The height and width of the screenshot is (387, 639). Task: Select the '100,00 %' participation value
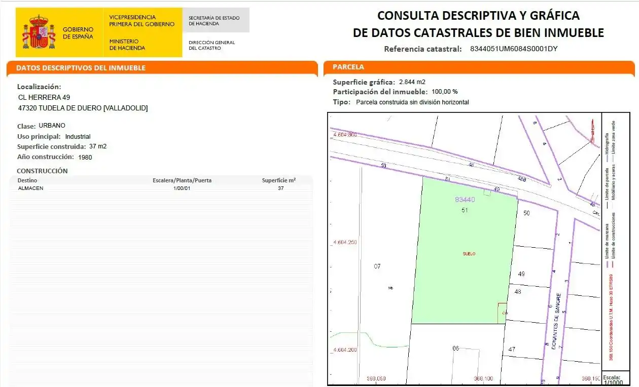point(445,92)
